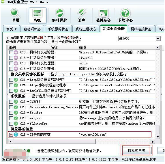Check the CMBWPS checkbox
This screenshot has height=164, width=165.
coord(11,102)
